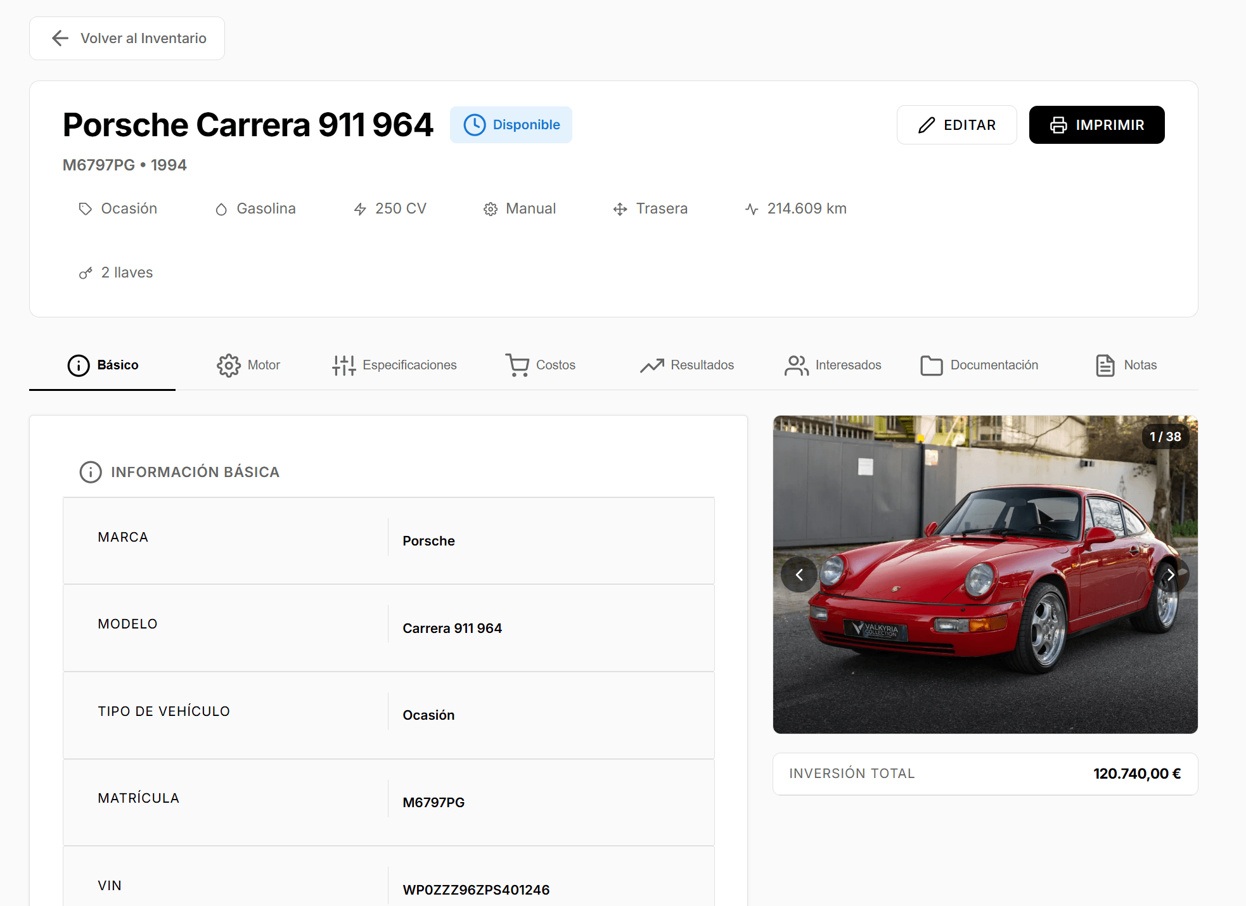Click the EDITAR button

coord(957,125)
